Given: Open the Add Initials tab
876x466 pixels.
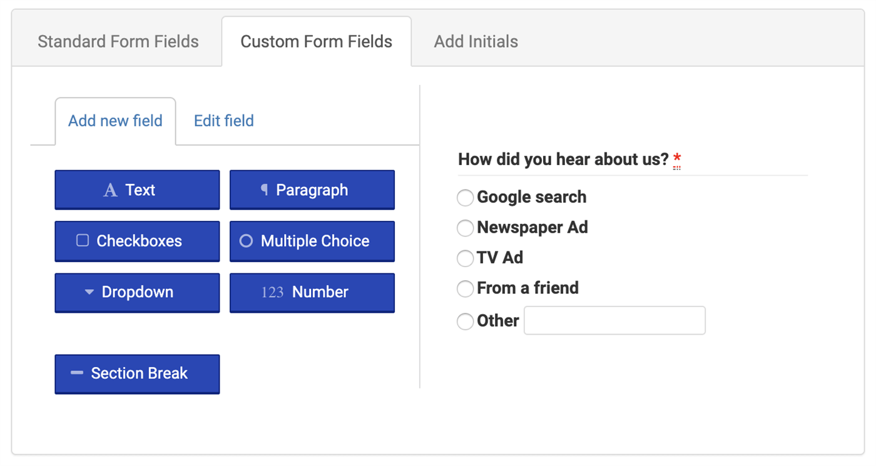Looking at the screenshot, I should tap(476, 41).
